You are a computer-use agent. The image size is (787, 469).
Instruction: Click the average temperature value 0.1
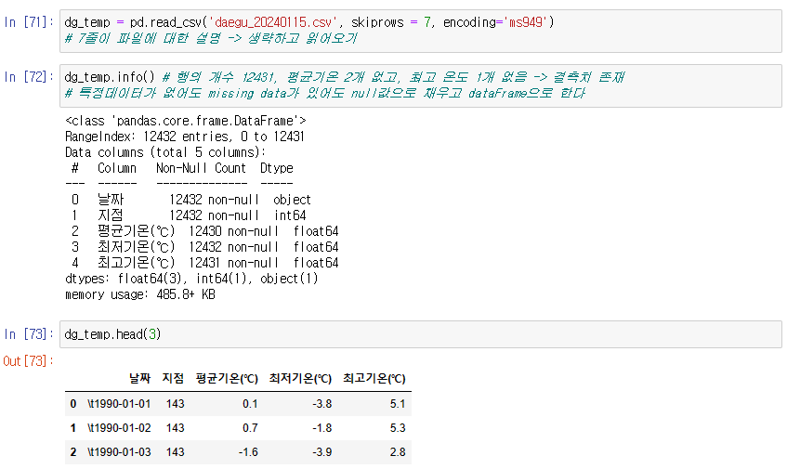tap(250, 404)
